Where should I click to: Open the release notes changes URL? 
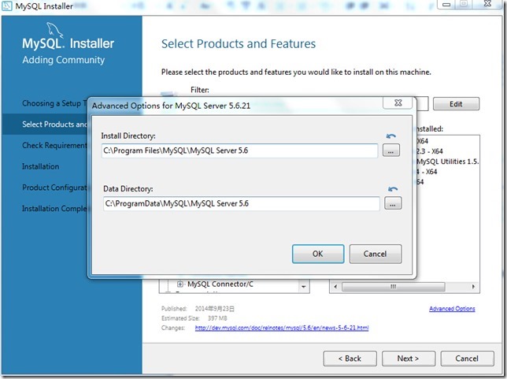coord(282,327)
